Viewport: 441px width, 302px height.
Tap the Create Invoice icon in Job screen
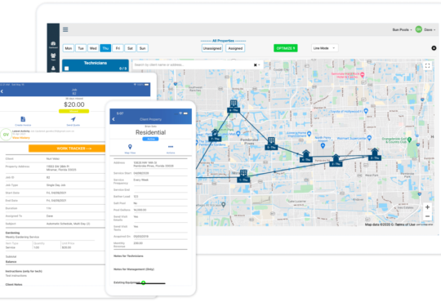(23, 119)
